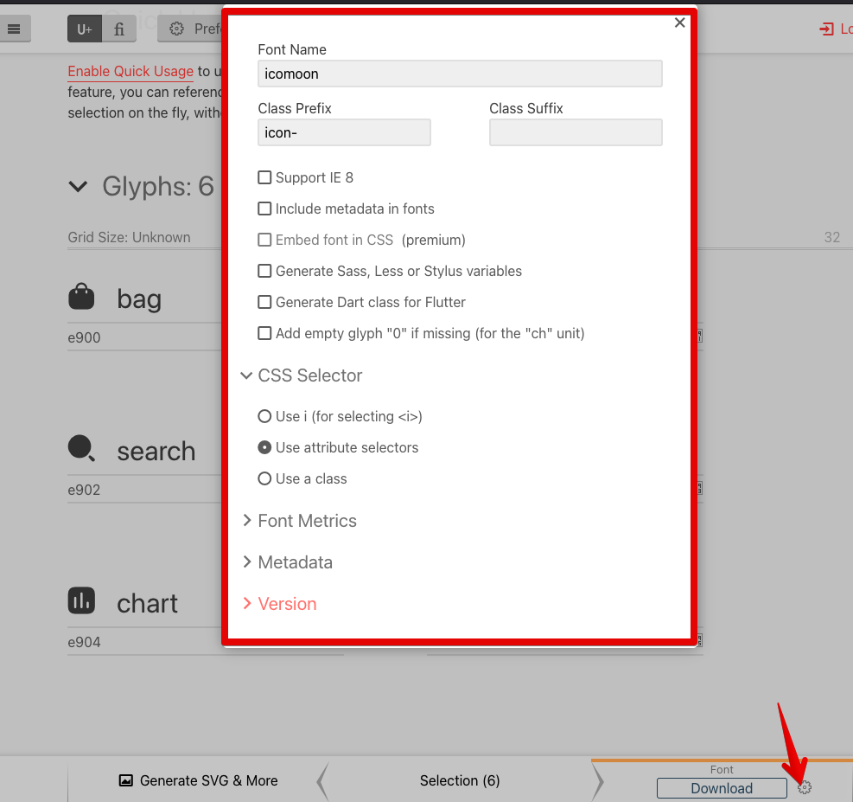Click the e902 unicode value
The height and width of the screenshot is (802, 853).
click(x=84, y=490)
